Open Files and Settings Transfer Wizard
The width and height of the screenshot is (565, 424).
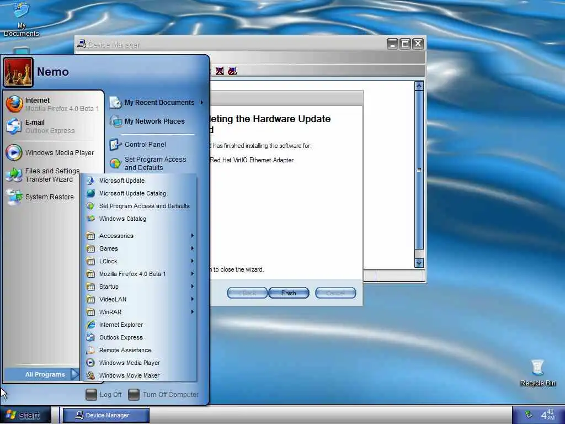[43, 175]
